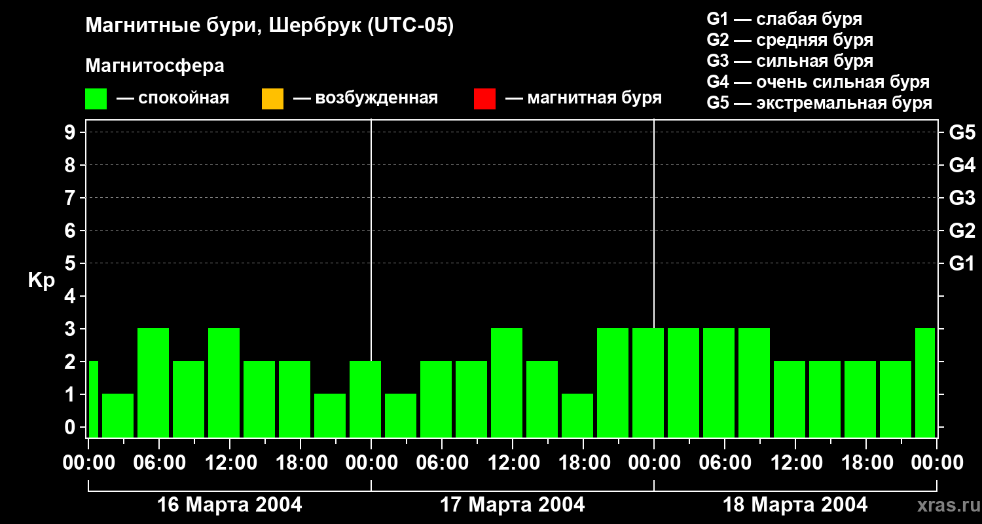Image resolution: width=982 pixels, height=524 pixels.
Task: Click the 'G4 — очень сильная буря' line
Action: (x=818, y=82)
